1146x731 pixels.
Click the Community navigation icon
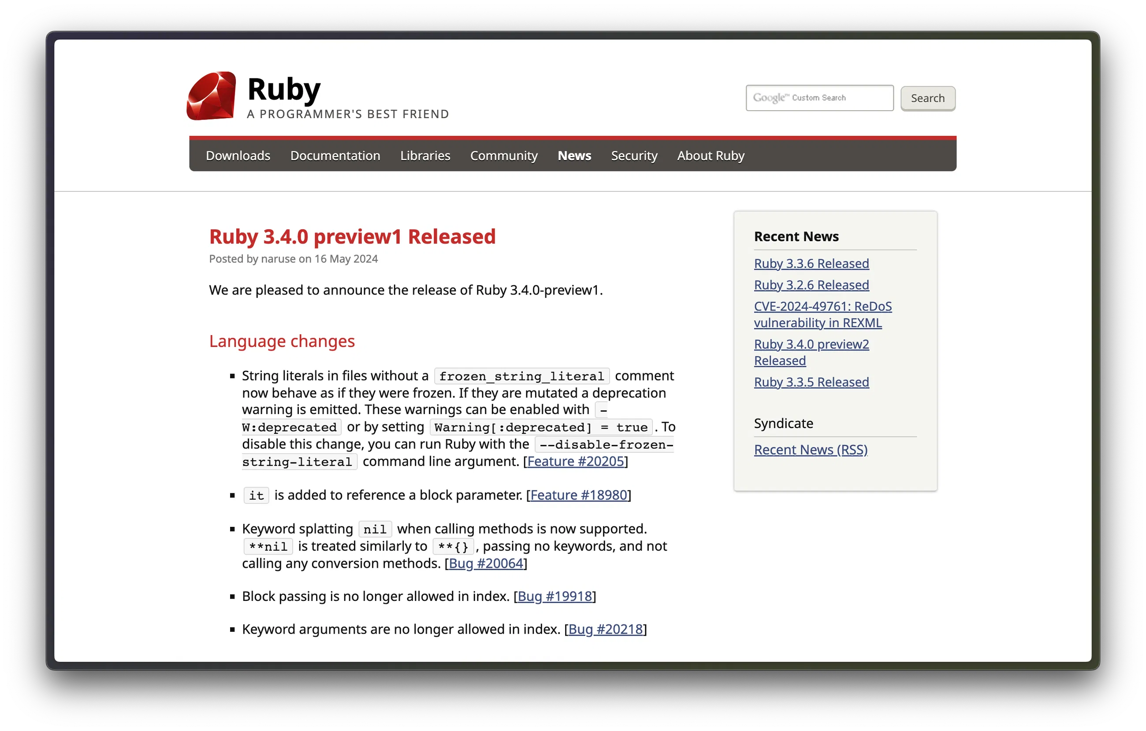coord(503,155)
